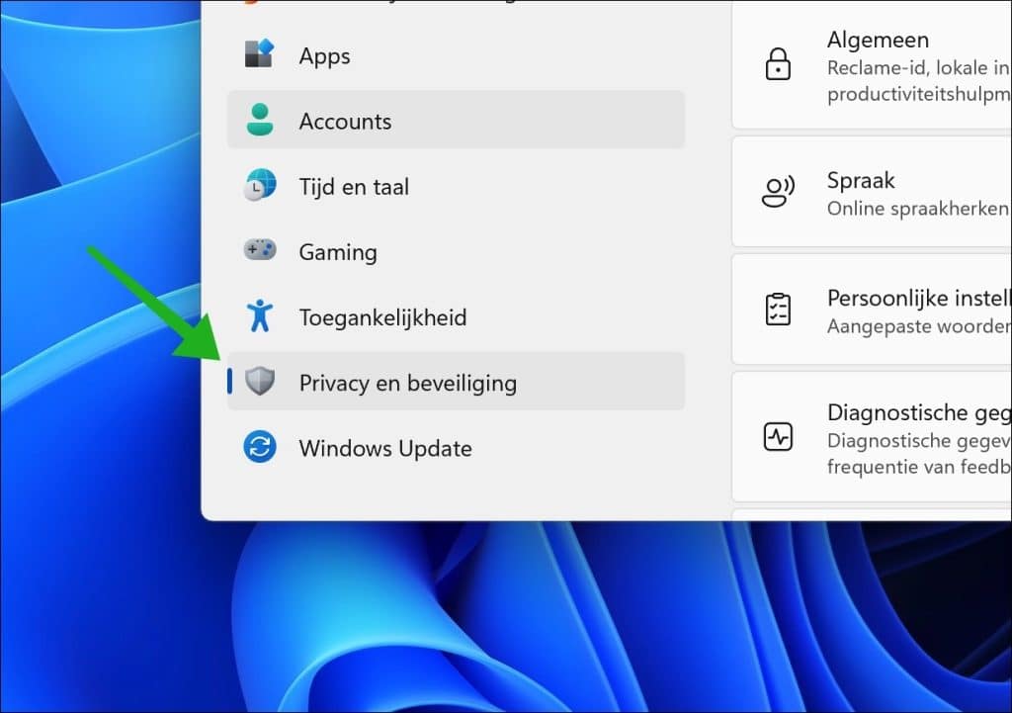Navigate to Gaming settings

tap(338, 252)
